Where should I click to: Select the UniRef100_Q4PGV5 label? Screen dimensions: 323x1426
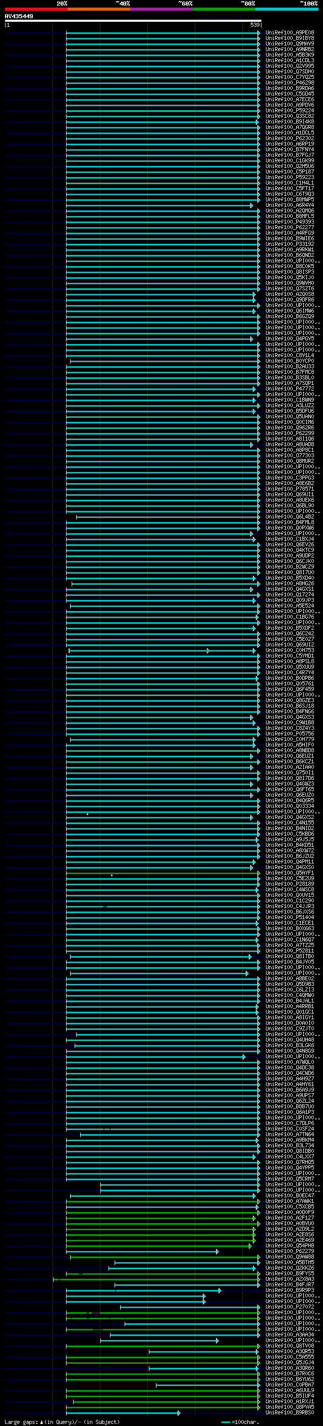[x=289, y=338]
